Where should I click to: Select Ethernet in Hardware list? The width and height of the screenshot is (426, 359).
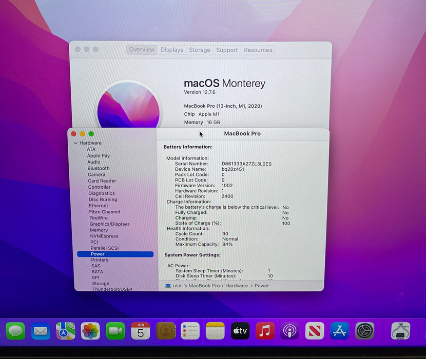pyautogui.click(x=99, y=206)
